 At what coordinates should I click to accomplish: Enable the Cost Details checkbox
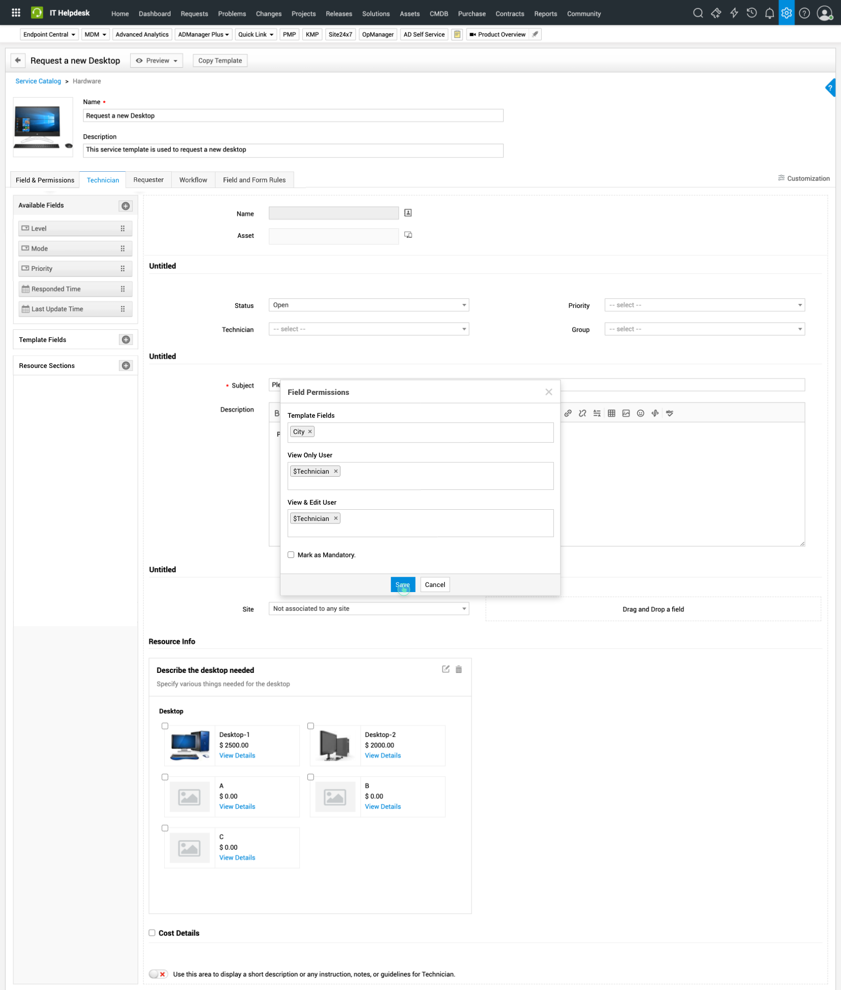pos(152,933)
